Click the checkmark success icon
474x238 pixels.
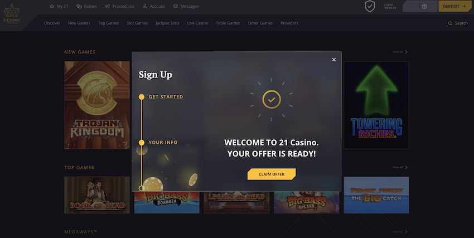tap(272, 99)
